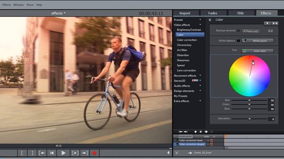The image size is (284, 159).
Task: Click the Green slider handle
Action: click(x=249, y=105)
